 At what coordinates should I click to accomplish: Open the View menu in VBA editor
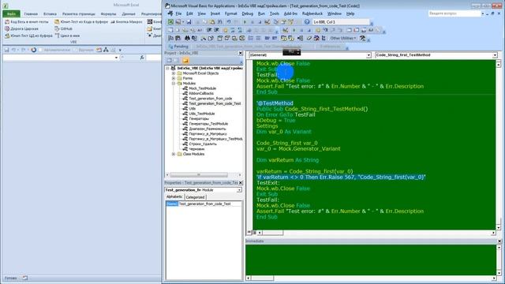[x=202, y=13]
